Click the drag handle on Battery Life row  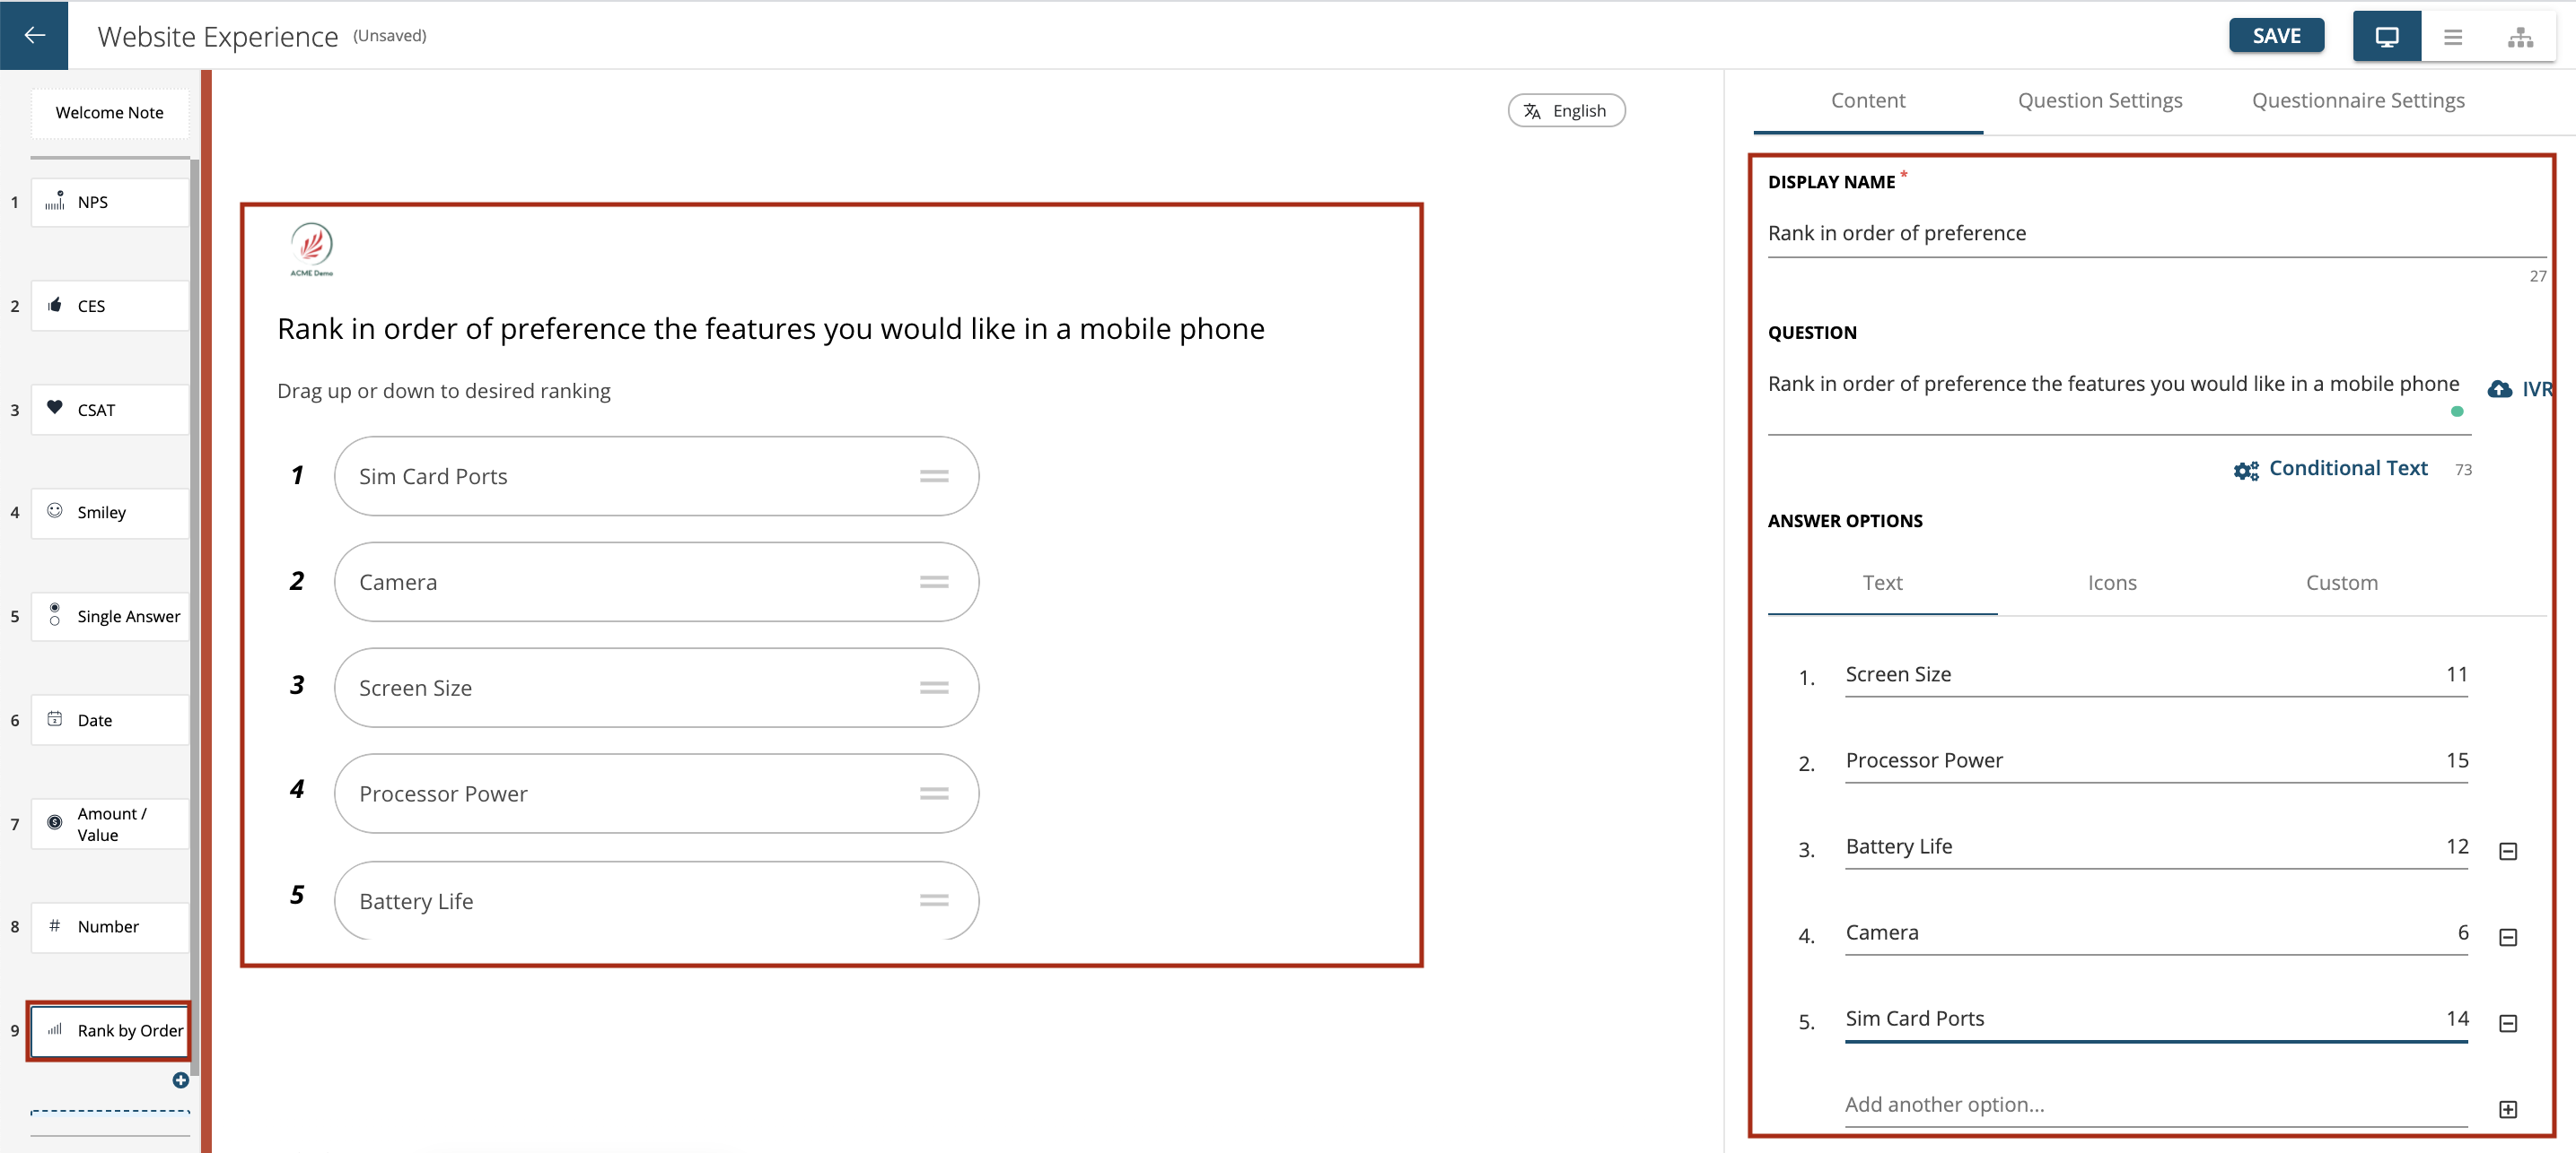(x=933, y=900)
